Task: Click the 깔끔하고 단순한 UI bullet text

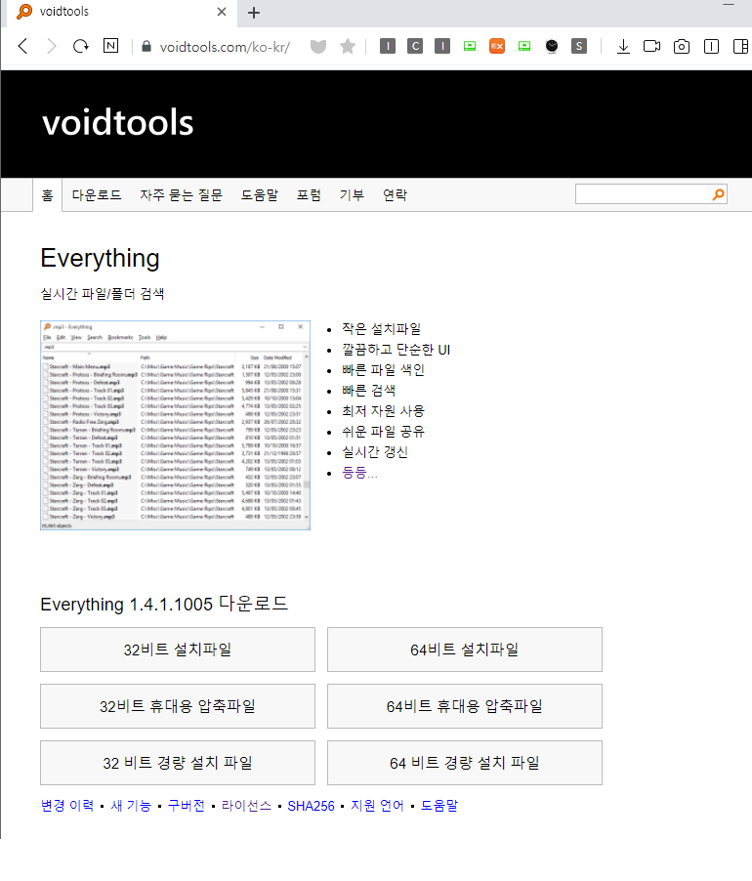Action: (396, 350)
